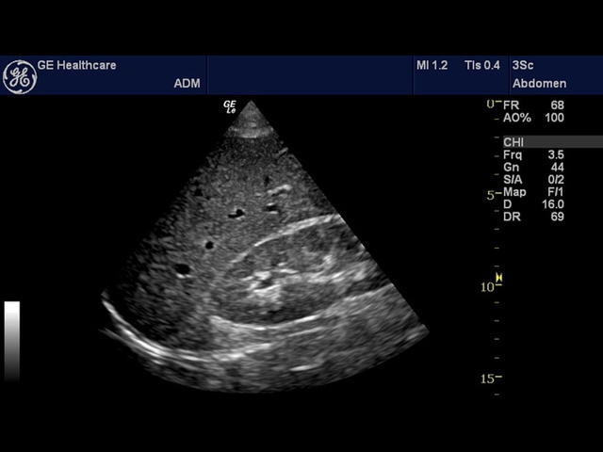The image size is (603, 452).
Task: Click the GE probe orientation marker
Action: (230, 107)
